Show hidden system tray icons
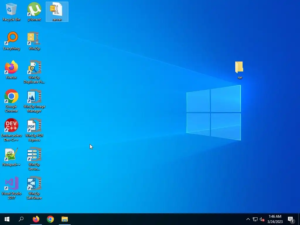 pos(248,219)
